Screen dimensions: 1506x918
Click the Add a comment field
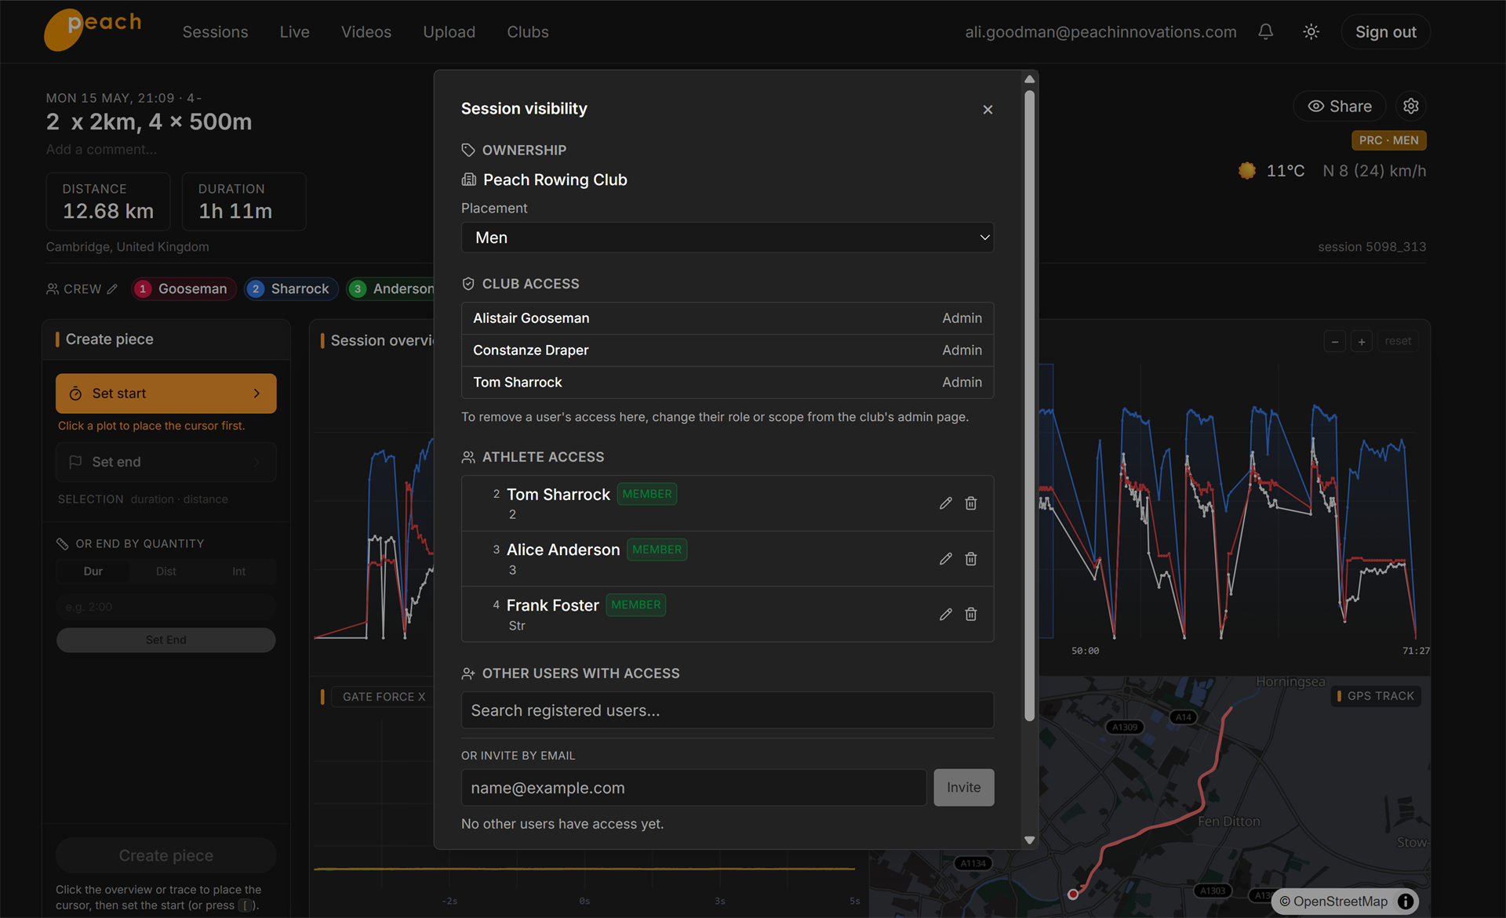click(101, 150)
